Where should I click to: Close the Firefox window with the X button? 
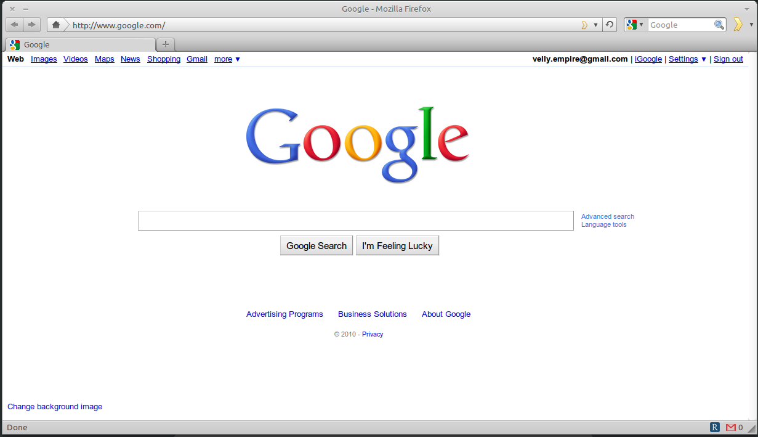(x=12, y=9)
